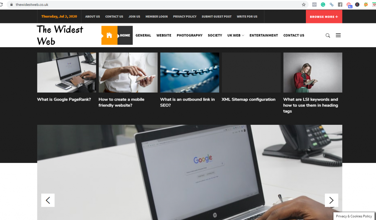The width and height of the screenshot is (376, 220).
Task: Open the SQ SEOquake extension
Action: click(366, 4)
